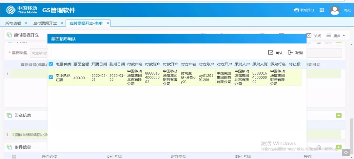Image resolution: width=354 pixels, height=159 pixels.
Task: Click the 转让标 column header
Action: pyautogui.click(x=295, y=64)
